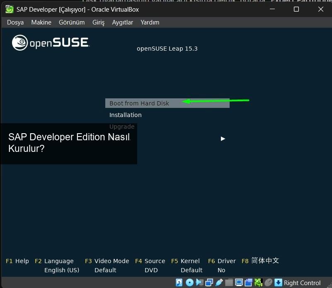Image resolution: width=332 pixels, height=288 pixels.
Task: Click the mouse integration indicator icon
Action: click(269, 283)
